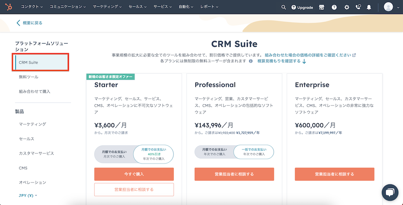This screenshot has width=403, height=205.
Task: Click Starter's 営業担当者に相談する outlined button
Action: pos(134,190)
